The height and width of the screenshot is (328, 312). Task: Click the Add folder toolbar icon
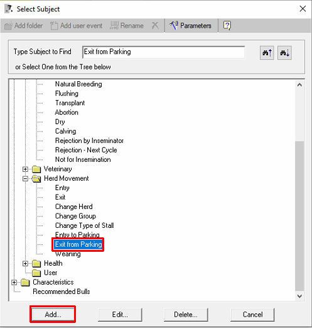[x=8, y=26]
